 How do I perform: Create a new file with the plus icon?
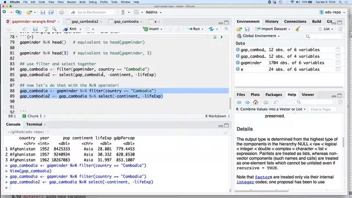4,12
